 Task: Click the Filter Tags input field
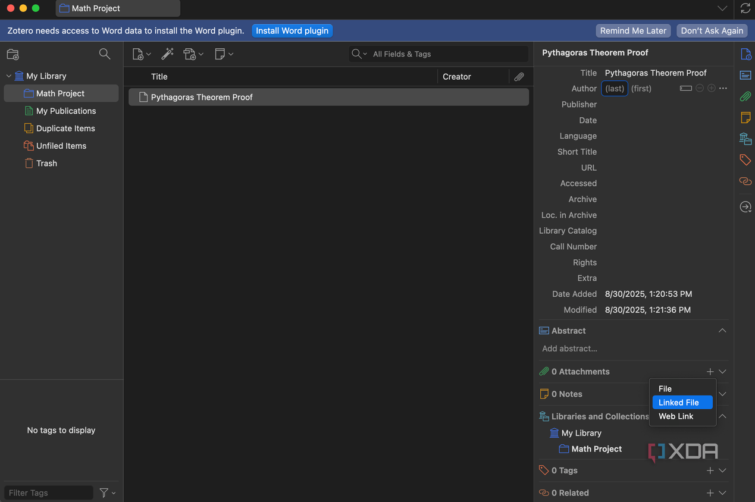point(49,492)
